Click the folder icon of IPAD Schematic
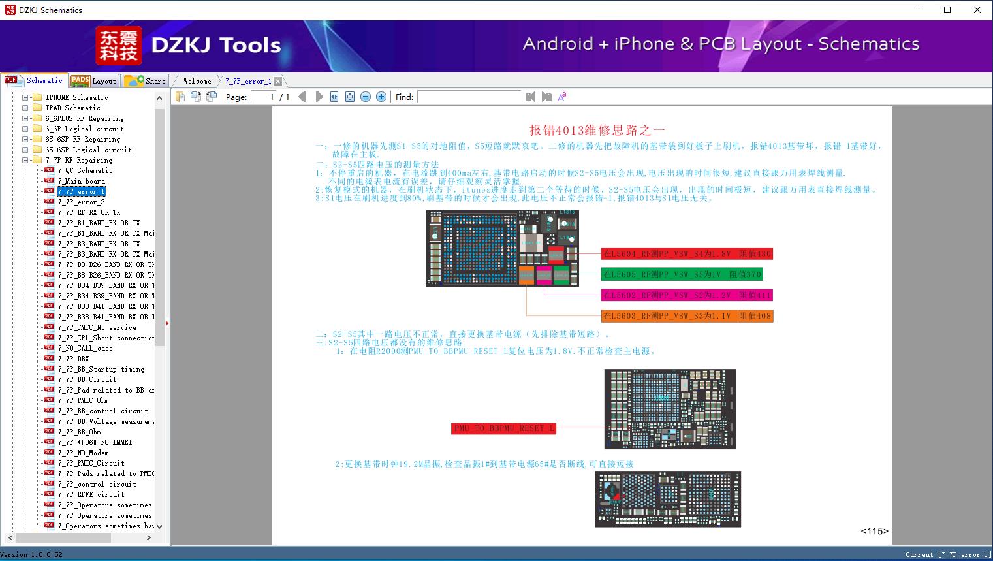This screenshot has width=993, height=561. coord(37,108)
